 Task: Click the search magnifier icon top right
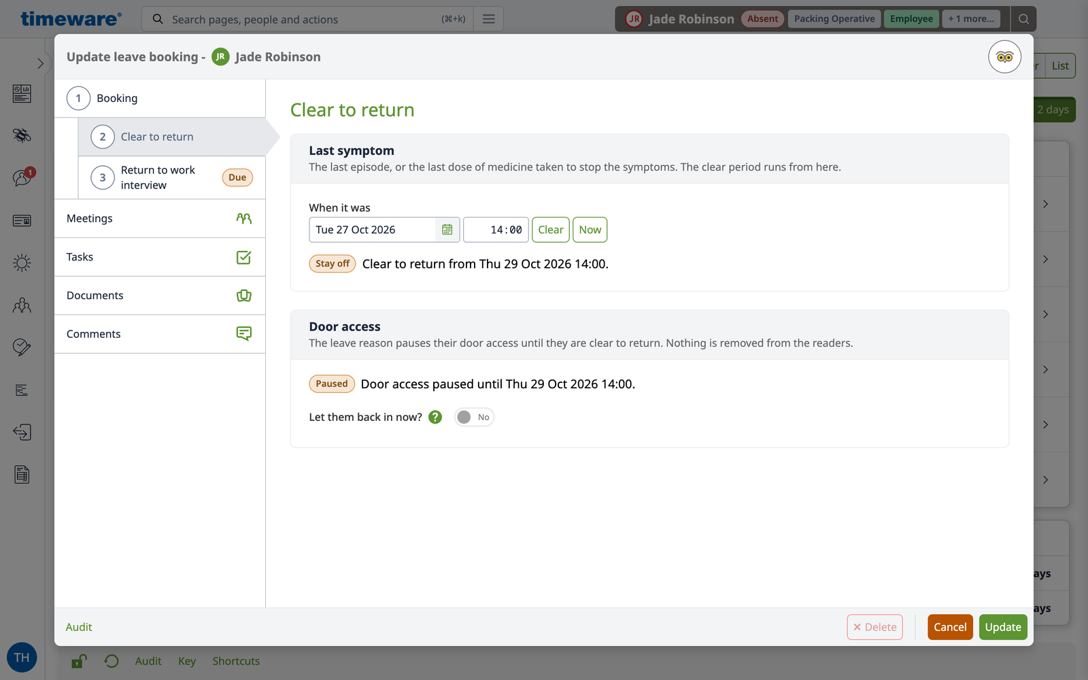pyautogui.click(x=1023, y=19)
